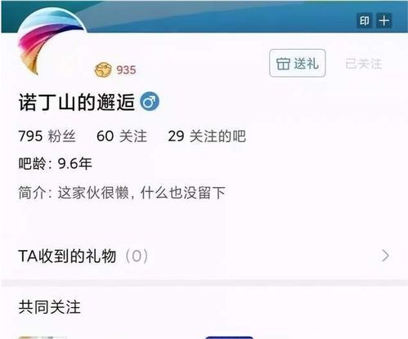
Task: Send a gift with 送礼 button
Action: (x=298, y=63)
